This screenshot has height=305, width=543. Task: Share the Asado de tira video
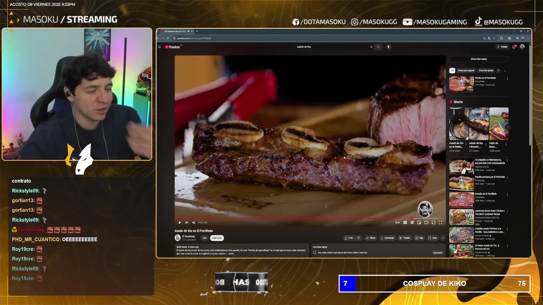click(370, 238)
